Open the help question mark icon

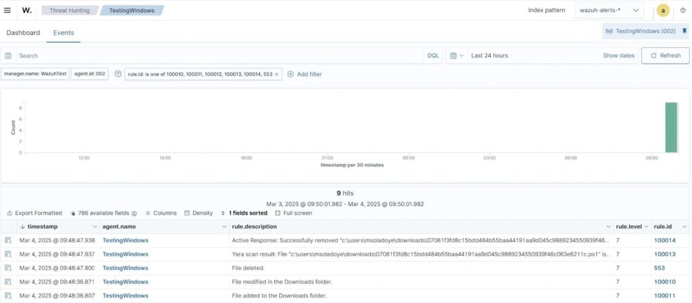point(683,10)
